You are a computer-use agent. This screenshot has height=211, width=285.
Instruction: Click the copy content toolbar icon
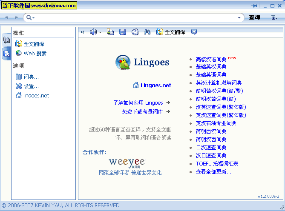pos(110,32)
